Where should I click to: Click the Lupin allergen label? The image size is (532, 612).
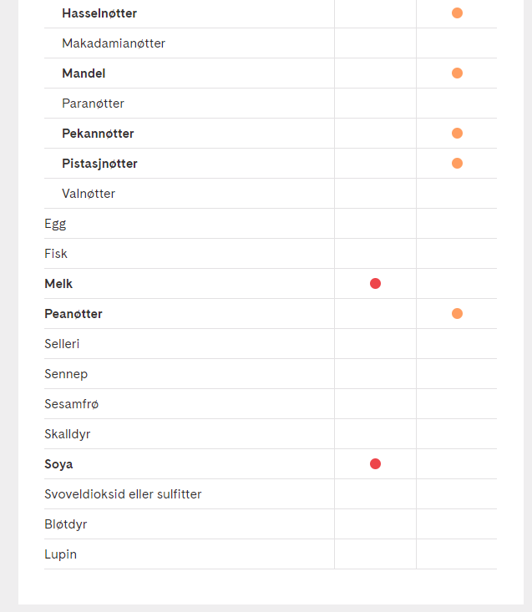pos(60,554)
